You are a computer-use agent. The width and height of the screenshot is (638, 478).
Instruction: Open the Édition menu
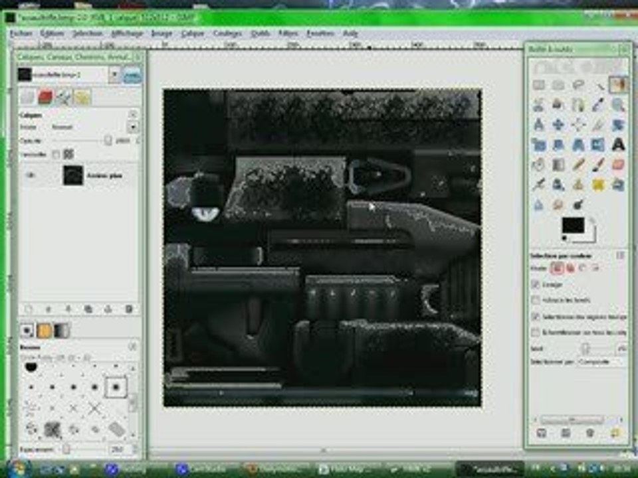click(52, 33)
